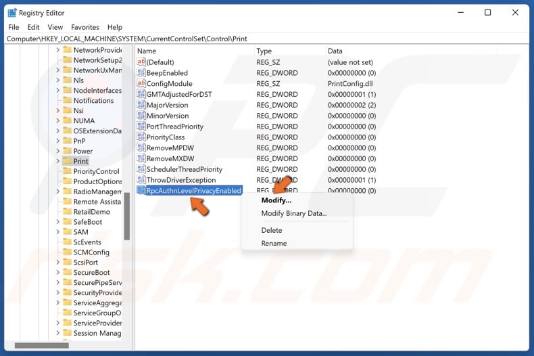Image resolution: width=534 pixels, height=356 pixels.
Task: Expand the Power key
Action: (57, 151)
